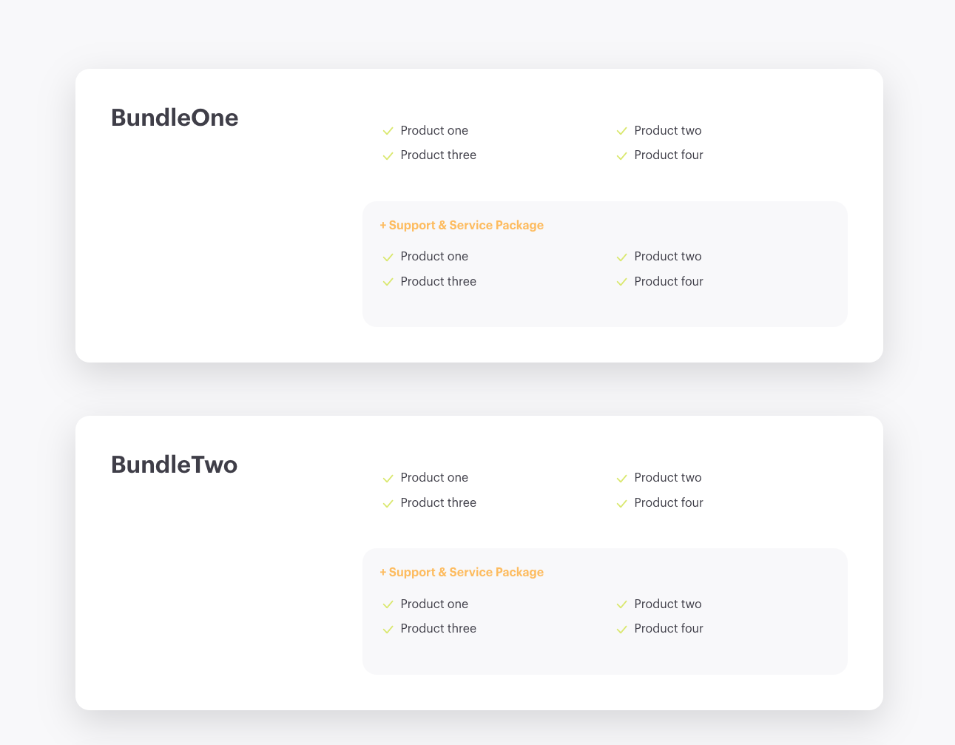955x745 pixels.
Task: Click checkmark beside BundleTwo support Product three
Action: [x=388, y=629]
